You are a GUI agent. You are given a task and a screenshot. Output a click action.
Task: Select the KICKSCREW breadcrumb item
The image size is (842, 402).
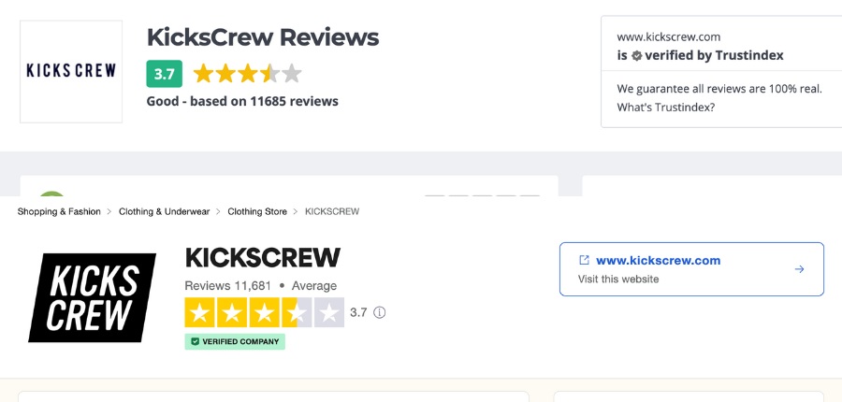pyautogui.click(x=332, y=211)
